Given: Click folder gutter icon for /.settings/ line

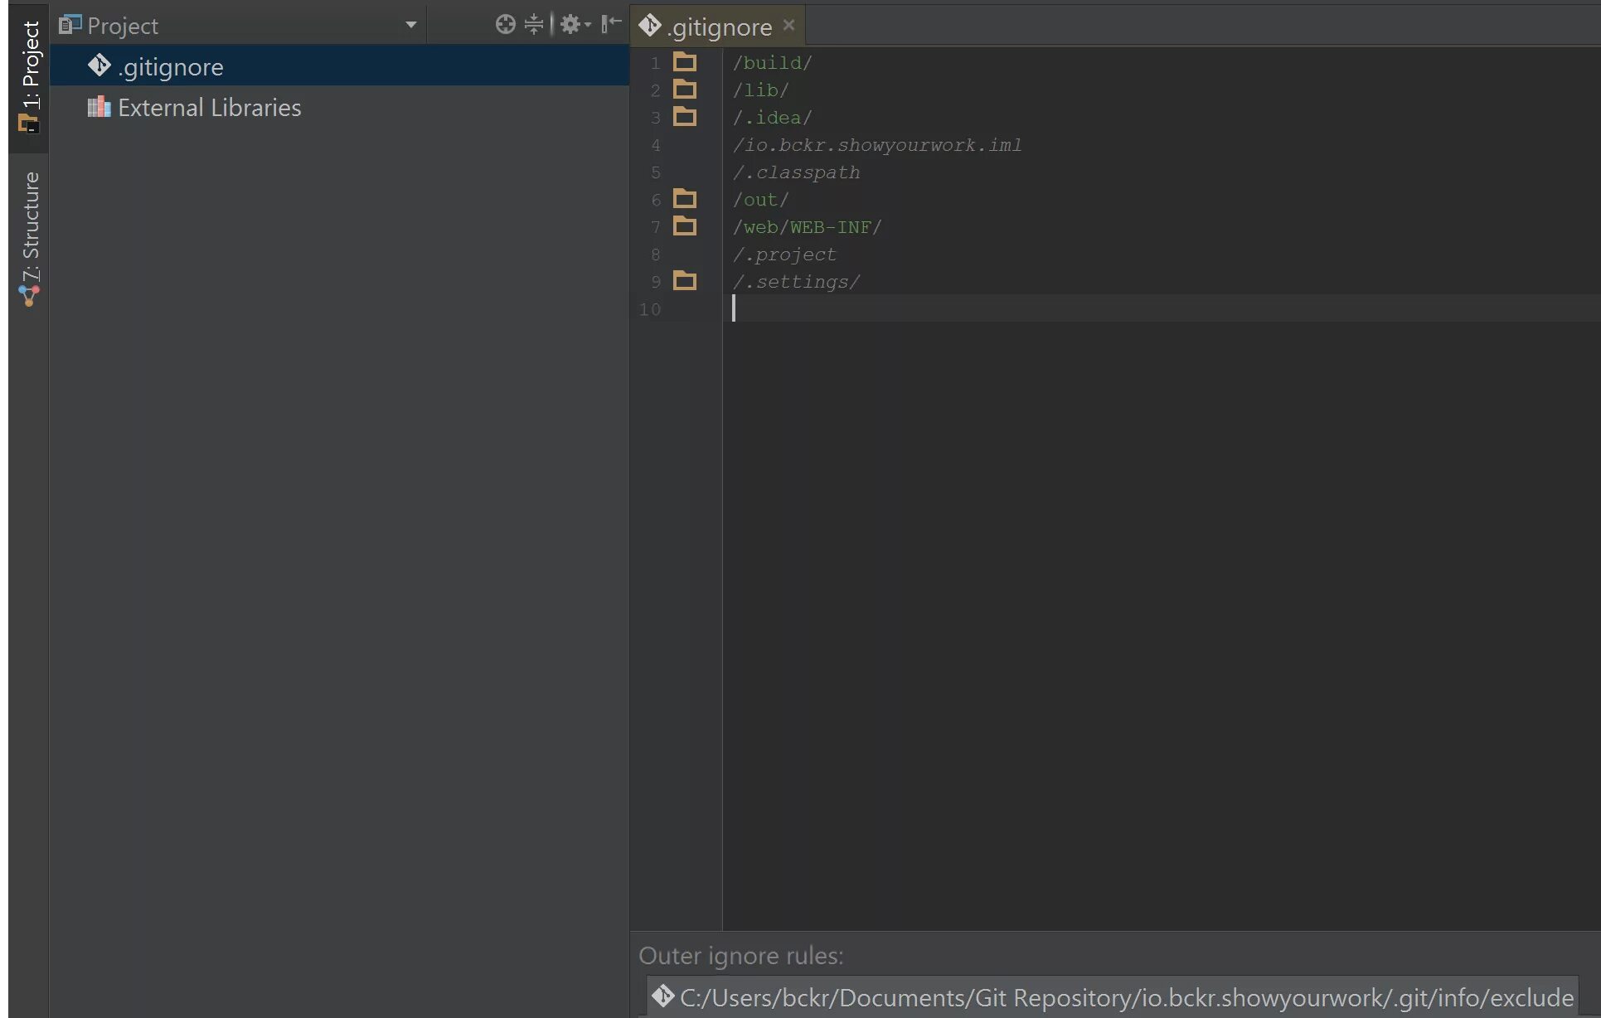Looking at the screenshot, I should pos(685,281).
